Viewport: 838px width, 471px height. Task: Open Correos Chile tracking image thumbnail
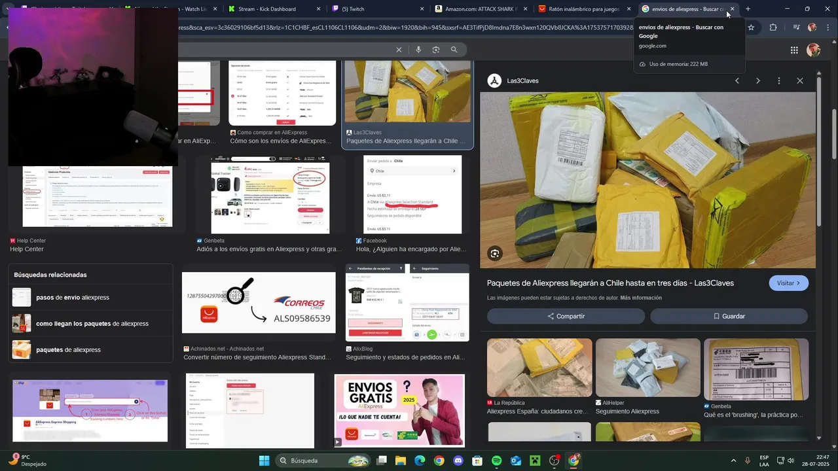[x=259, y=303]
